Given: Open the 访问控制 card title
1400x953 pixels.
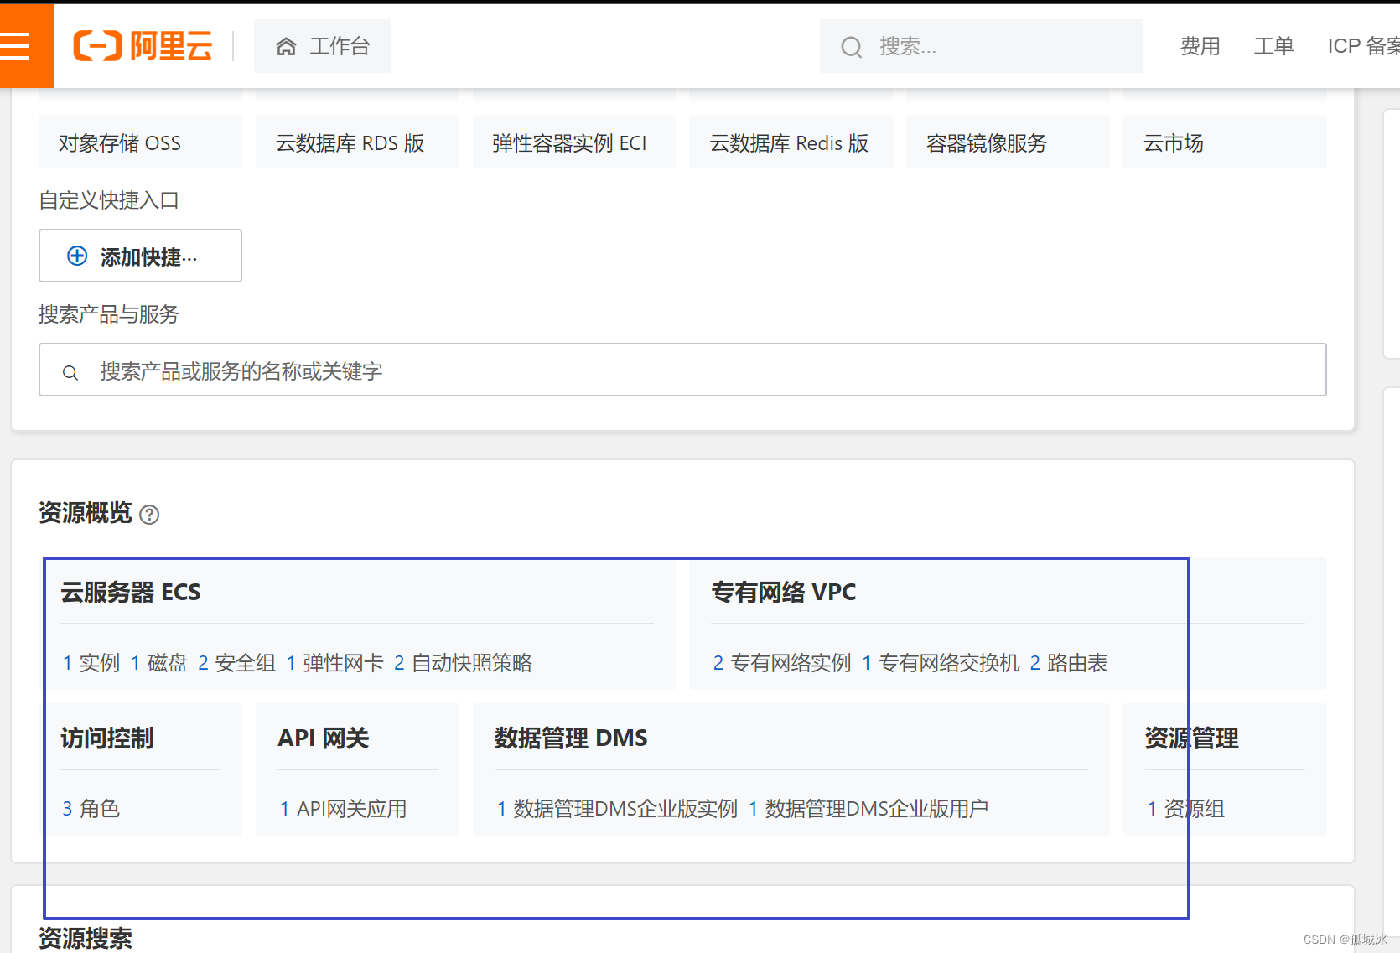Looking at the screenshot, I should click(107, 738).
